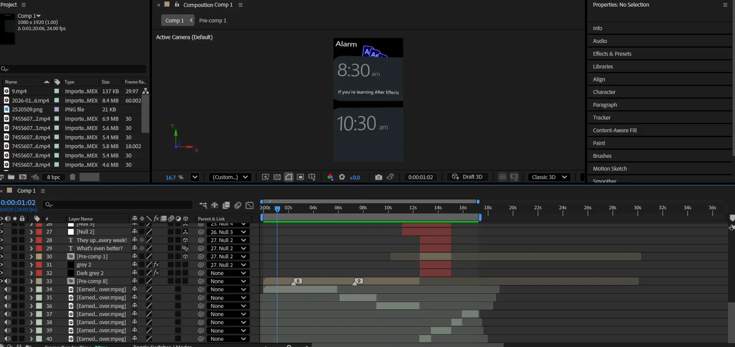Delete the selected project item with the trash icon
The height and width of the screenshot is (347, 735).
coord(72,177)
